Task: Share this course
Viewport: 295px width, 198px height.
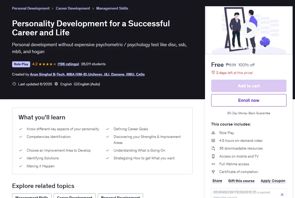Action: [217, 181]
